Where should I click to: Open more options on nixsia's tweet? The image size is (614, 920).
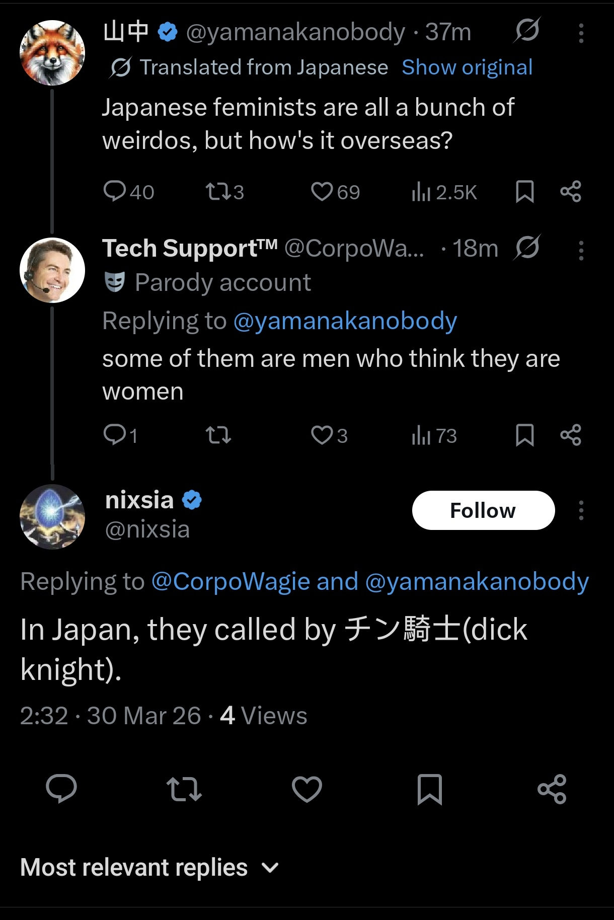(x=581, y=510)
